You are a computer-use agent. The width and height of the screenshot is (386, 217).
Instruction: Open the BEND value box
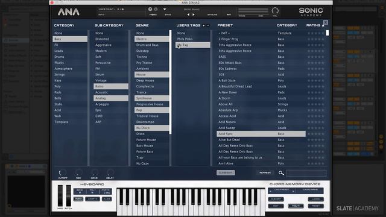[x=80, y=192]
